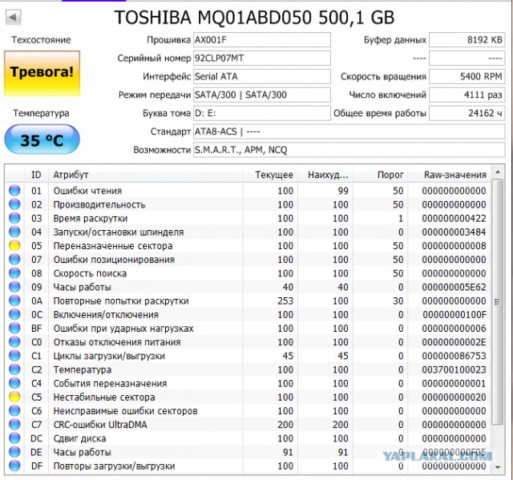Select status dot of 07 Ошибки позиционирования
513x480 pixels.
(x=14, y=260)
